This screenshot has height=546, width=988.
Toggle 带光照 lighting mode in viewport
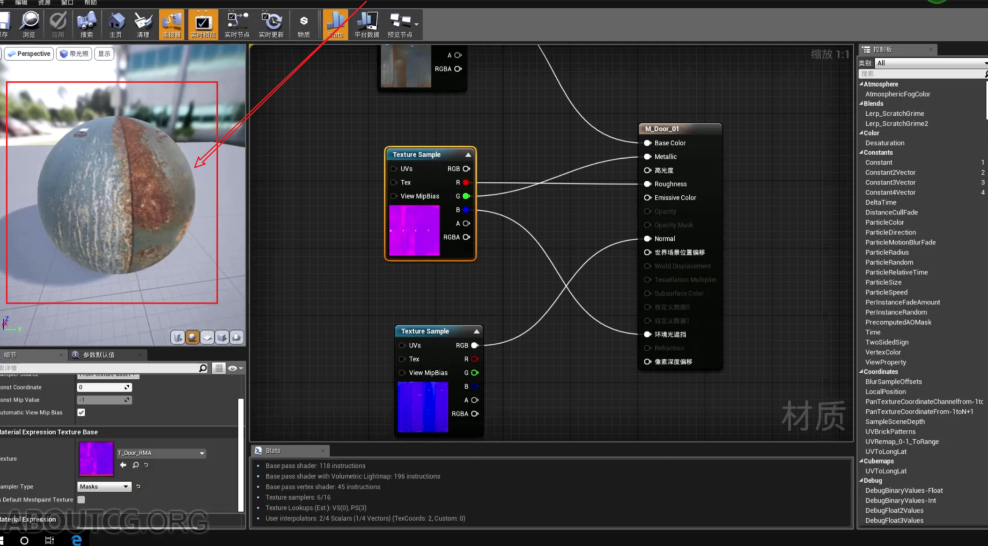(73, 53)
